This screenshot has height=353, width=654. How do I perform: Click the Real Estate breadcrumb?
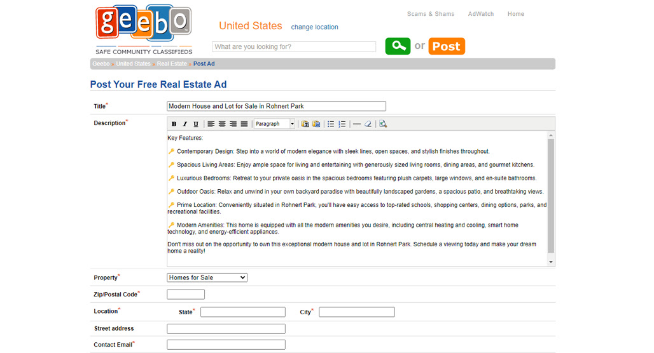172,63
